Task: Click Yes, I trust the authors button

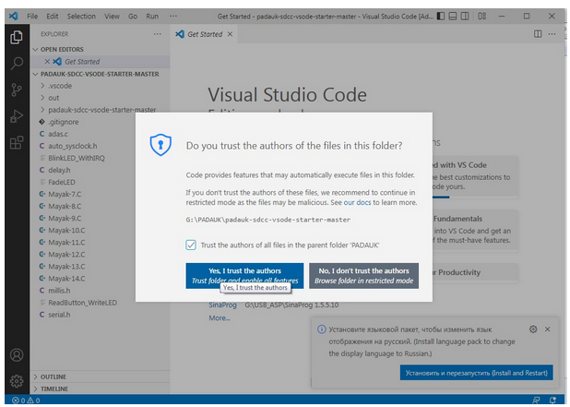Action: coord(243,275)
